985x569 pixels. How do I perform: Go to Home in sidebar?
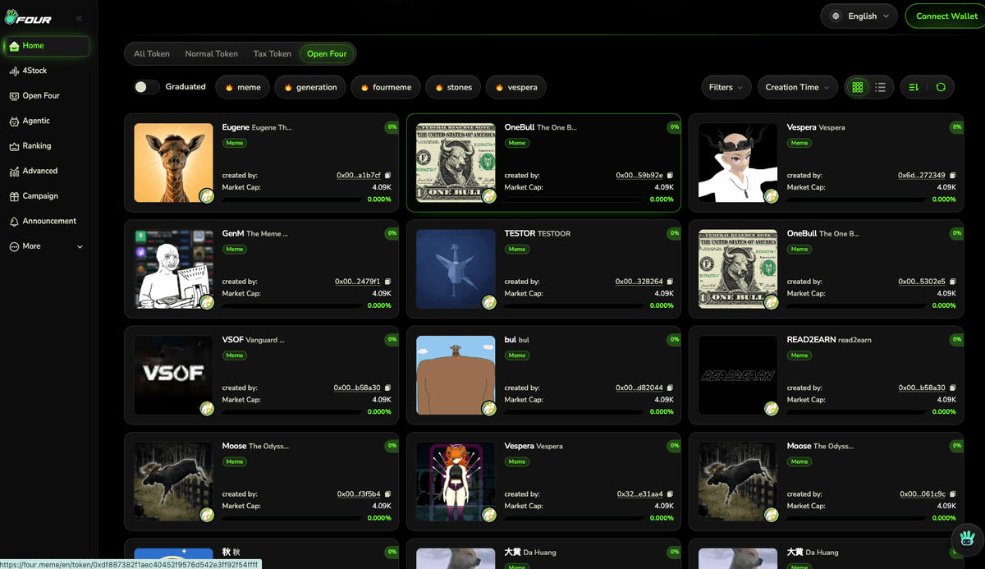pyautogui.click(x=46, y=46)
